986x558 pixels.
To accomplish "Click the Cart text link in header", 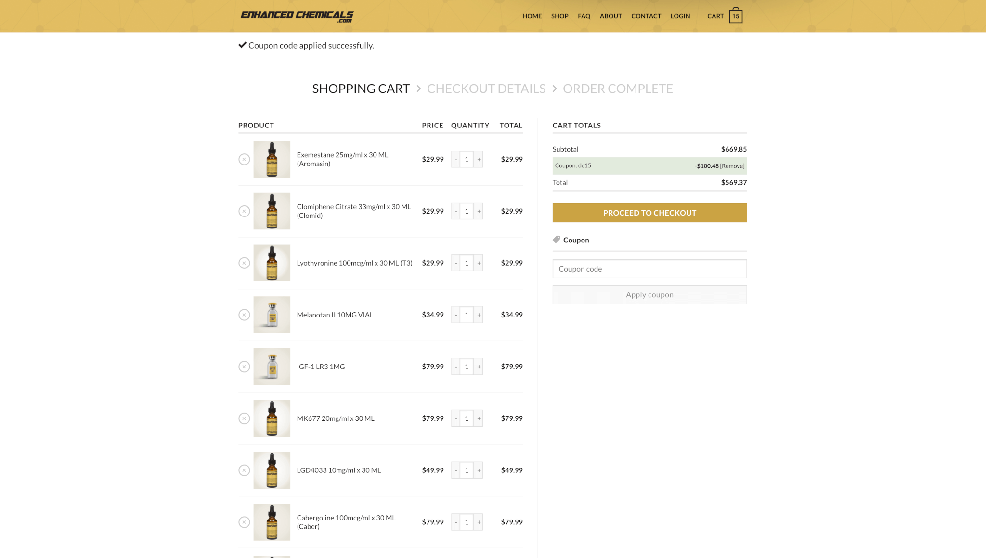I will [x=715, y=16].
